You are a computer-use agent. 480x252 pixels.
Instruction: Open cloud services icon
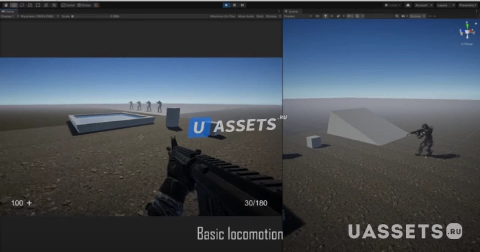pos(408,5)
